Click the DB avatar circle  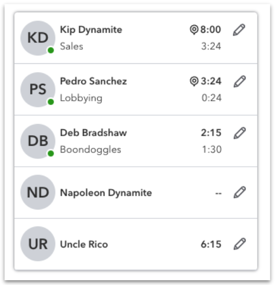pos(38,141)
